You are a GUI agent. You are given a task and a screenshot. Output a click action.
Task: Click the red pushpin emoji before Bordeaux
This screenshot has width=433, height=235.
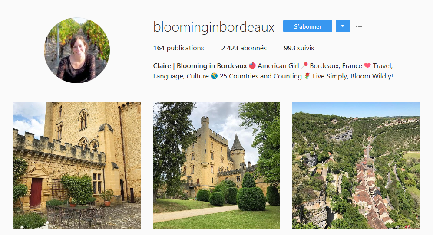point(304,65)
